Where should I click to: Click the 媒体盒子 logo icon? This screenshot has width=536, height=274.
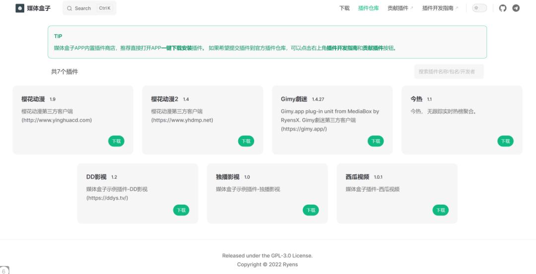click(20, 8)
